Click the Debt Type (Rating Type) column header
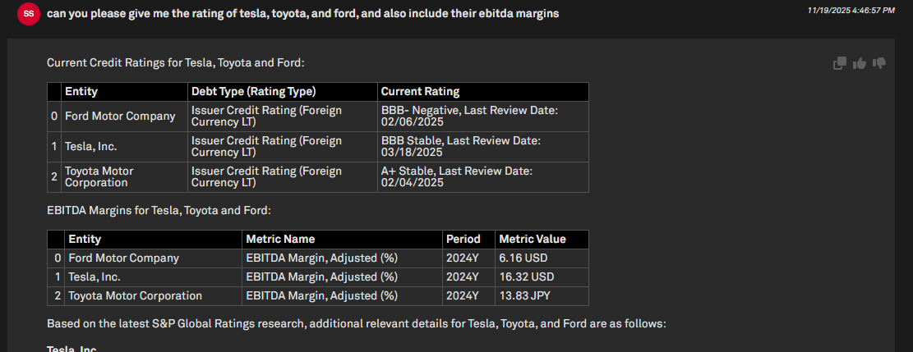The height and width of the screenshot is (352, 913). pyautogui.click(x=253, y=92)
